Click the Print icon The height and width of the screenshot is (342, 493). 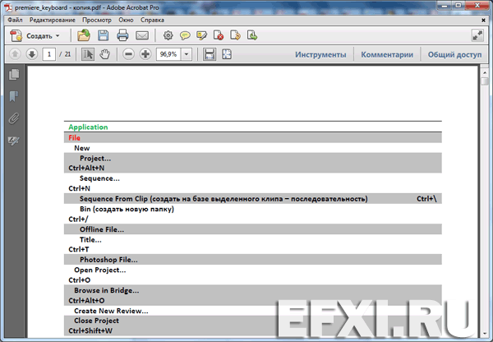[x=122, y=35]
